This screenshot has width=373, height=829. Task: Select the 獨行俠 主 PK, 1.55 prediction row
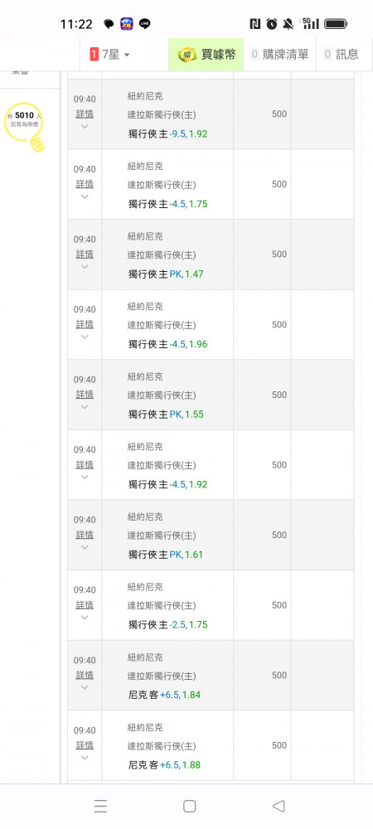point(211,395)
